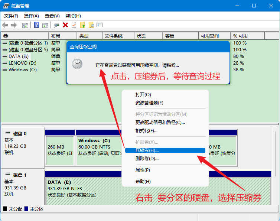Select the 260 MB EFI partition block
Viewport: 280px width, 221px height.
click(x=60, y=150)
